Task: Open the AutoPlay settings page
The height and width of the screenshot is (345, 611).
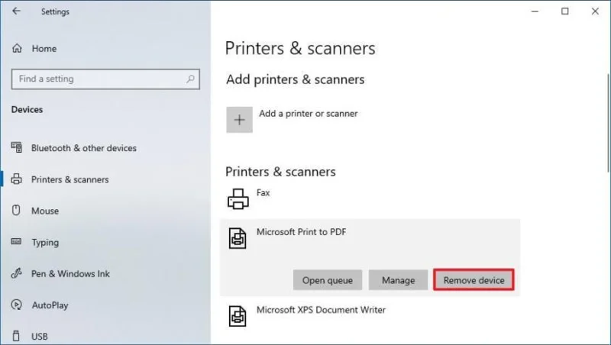Action: click(x=50, y=305)
